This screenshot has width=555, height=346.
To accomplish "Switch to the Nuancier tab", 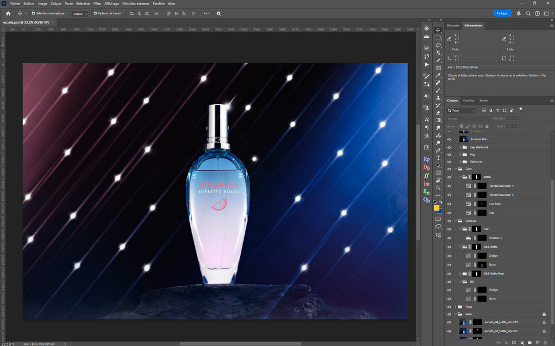I will pyautogui.click(x=453, y=26).
